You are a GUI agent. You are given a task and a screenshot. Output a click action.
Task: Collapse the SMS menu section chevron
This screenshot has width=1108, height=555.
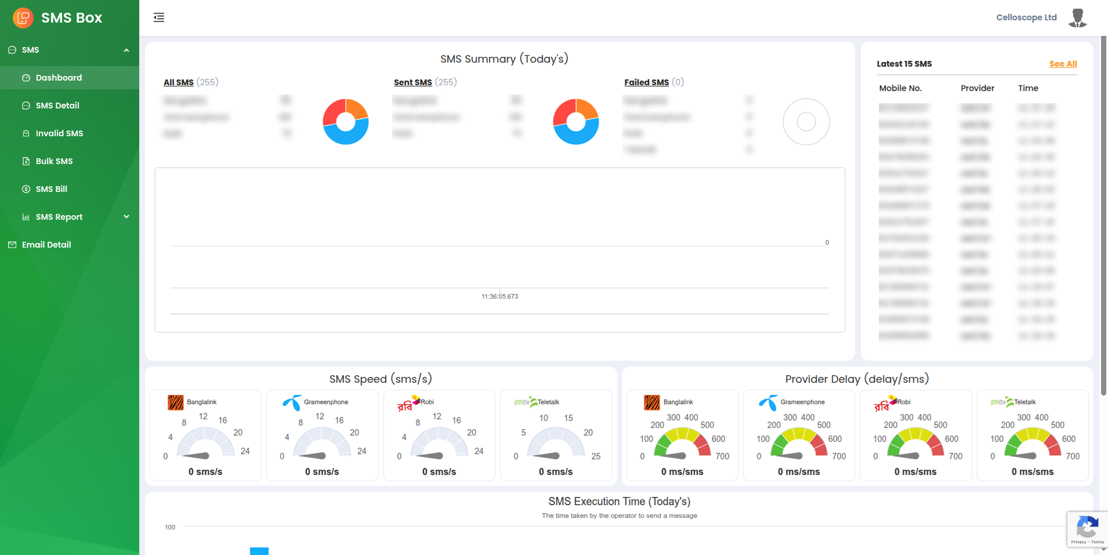(126, 50)
